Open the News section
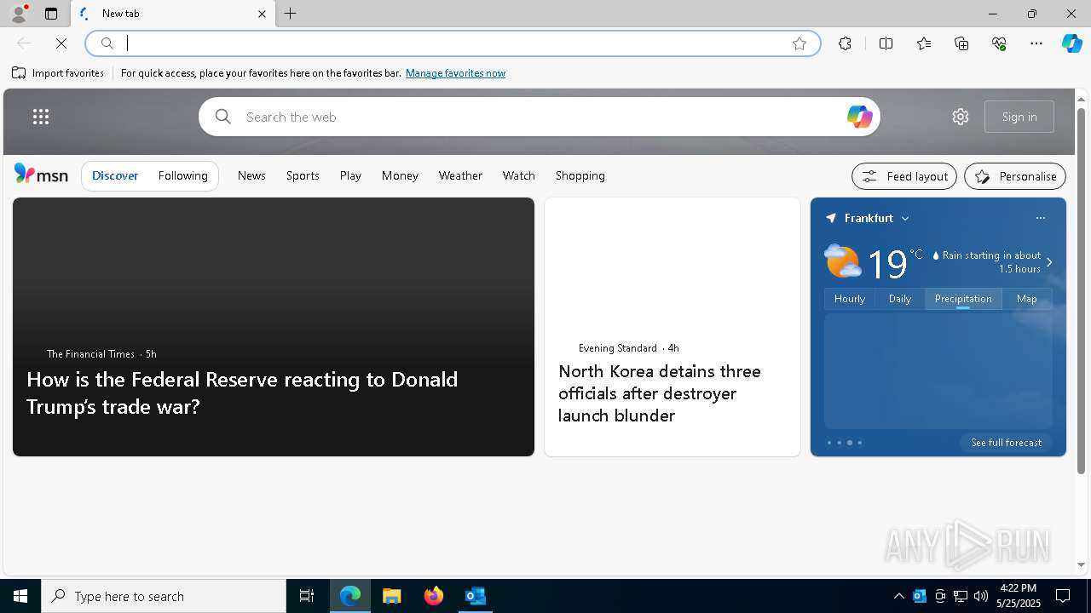Image resolution: width=1091 pixels, height=613 pixels. (x=251, y=175)
